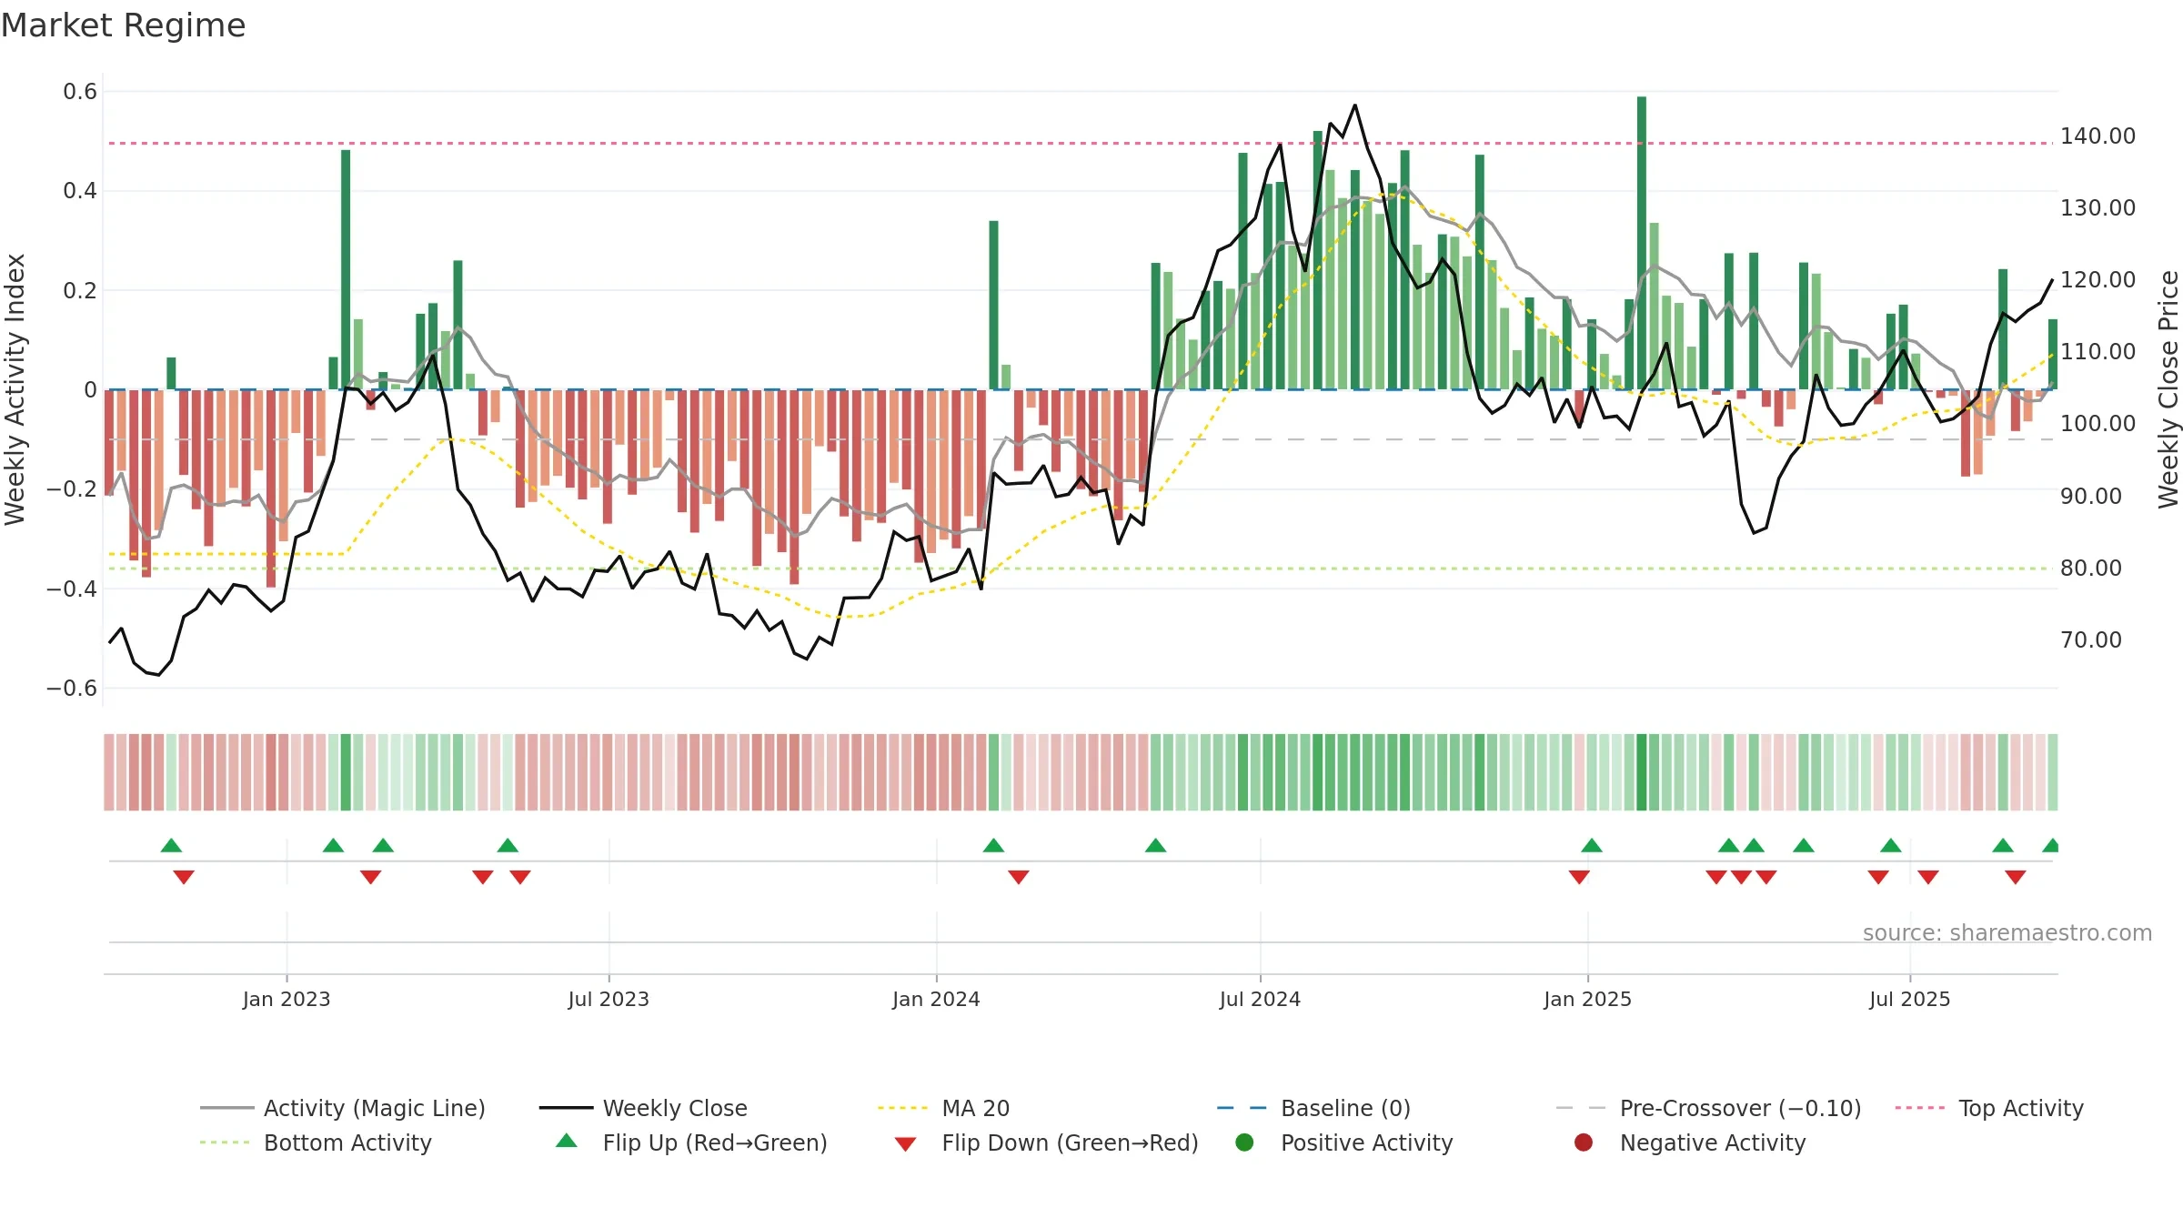Click the black Weekly Close legend line swatch
This screenshot has height=1228, width=2183.
pos(566,1108)
